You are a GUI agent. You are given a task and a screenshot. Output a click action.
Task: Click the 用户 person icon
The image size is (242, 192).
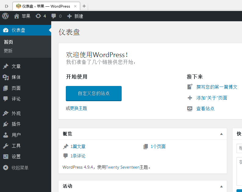[x=6, y=135]
